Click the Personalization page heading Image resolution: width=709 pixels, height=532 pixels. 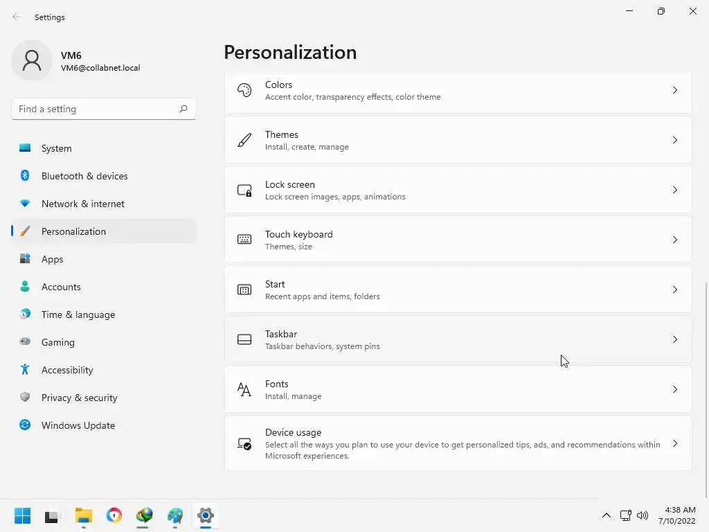point(290,52)
